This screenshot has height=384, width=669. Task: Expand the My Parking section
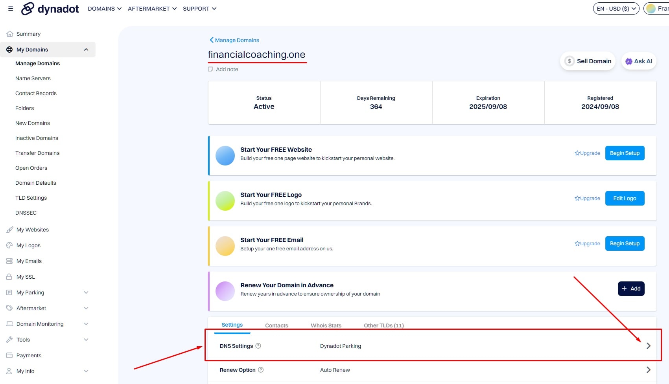(86, 292)
